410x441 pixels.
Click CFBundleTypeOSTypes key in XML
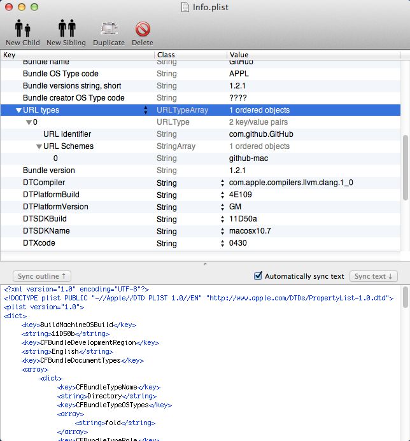point(112,405)
